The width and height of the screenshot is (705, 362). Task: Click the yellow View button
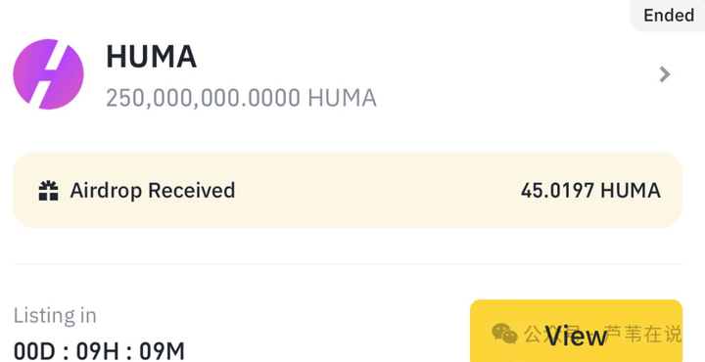(576, 331)
